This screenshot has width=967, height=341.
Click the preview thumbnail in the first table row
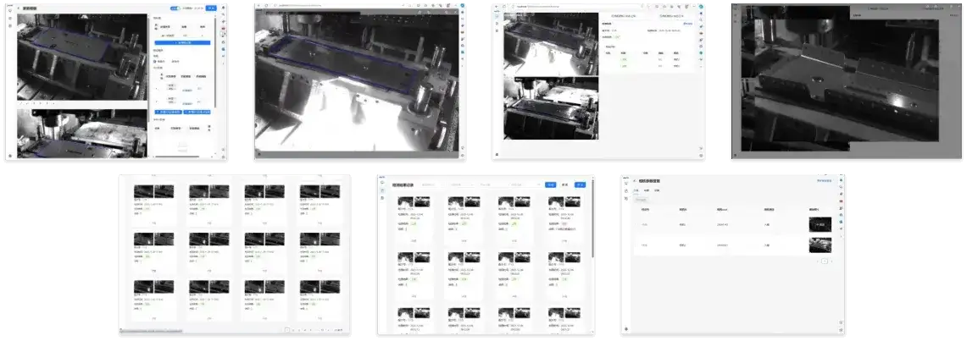pyautogui.click(x=820, y=224)
